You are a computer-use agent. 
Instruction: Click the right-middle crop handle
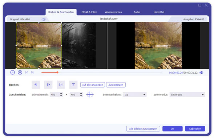(x=62, y=46)
